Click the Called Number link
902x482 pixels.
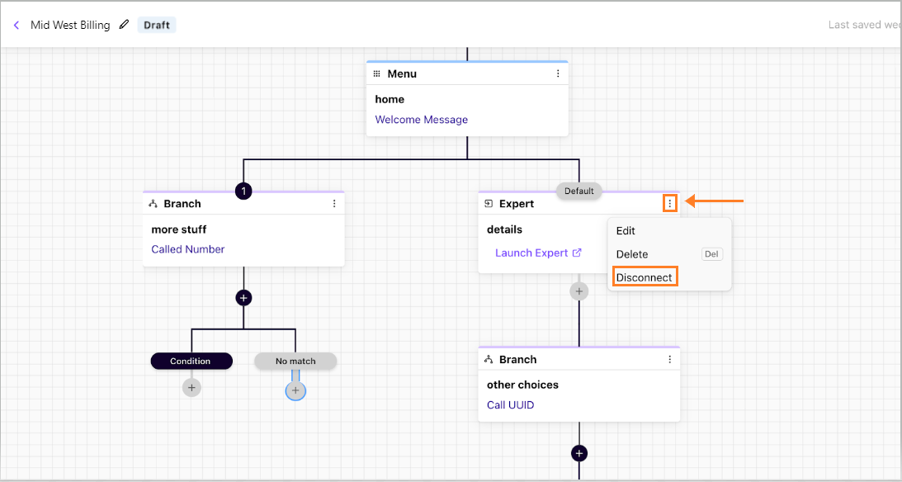pyautogui.click(x=188, y=249)
